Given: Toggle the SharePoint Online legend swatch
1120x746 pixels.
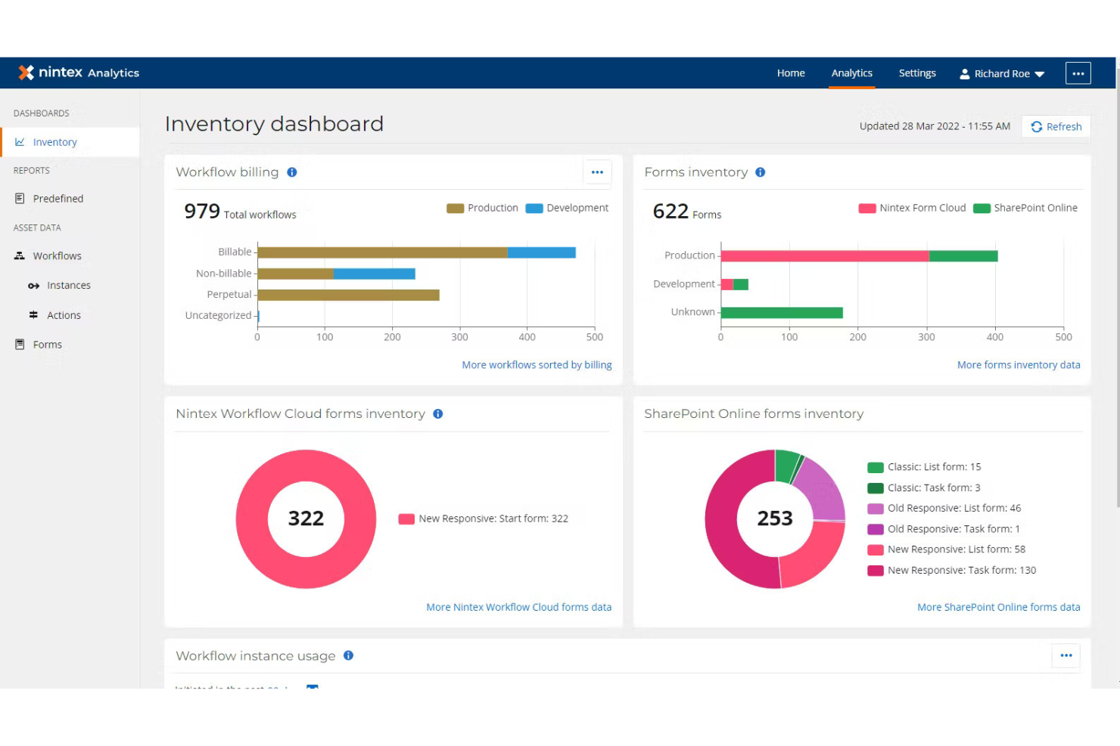Looking at the screenshot, I should pos(982,209).
